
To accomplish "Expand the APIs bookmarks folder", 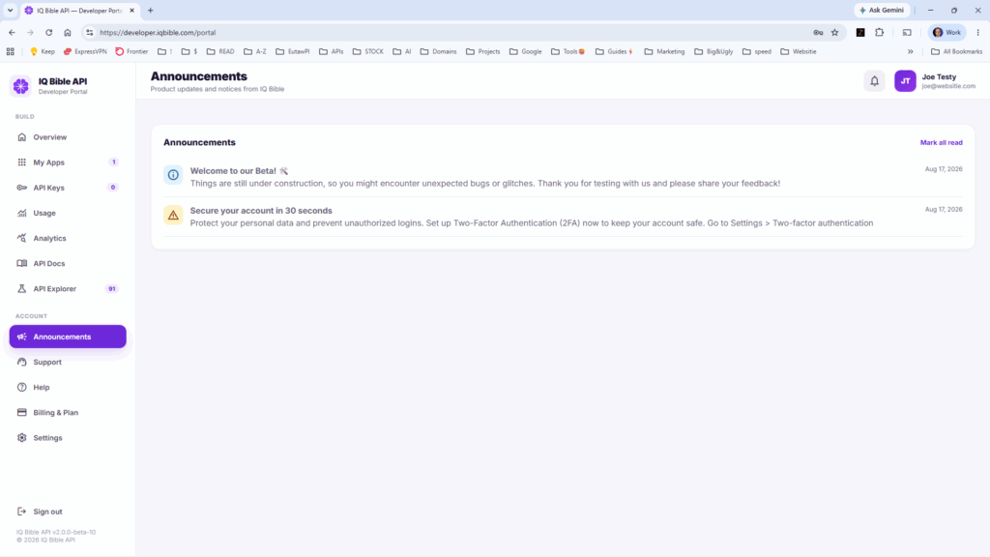I will [x=332, y=52].
